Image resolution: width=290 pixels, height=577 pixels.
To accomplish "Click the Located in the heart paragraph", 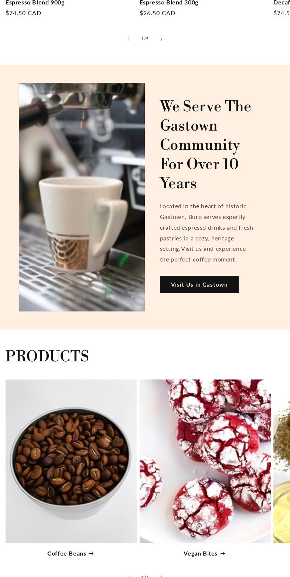I will tap(207, 233).
